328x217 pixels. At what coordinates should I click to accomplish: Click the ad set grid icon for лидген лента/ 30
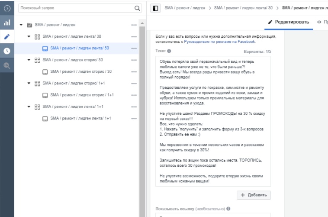[37, 37]
